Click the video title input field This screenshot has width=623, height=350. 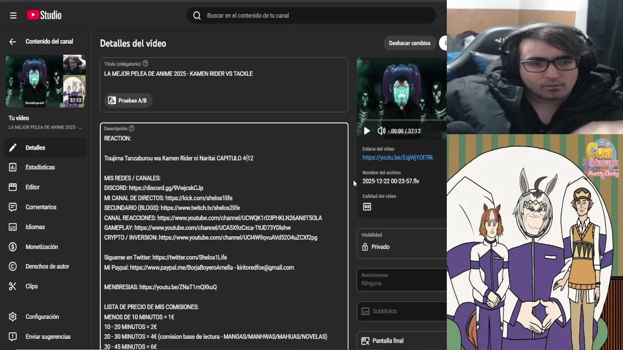224,74
